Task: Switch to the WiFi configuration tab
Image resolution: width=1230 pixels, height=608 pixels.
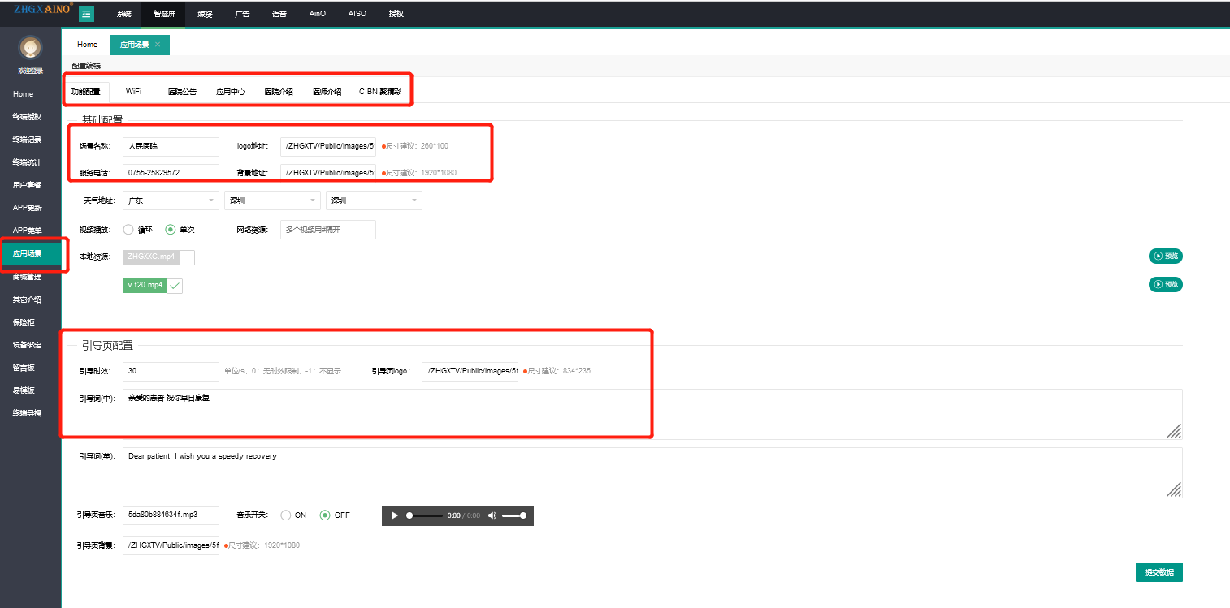Action: [133, 92]
